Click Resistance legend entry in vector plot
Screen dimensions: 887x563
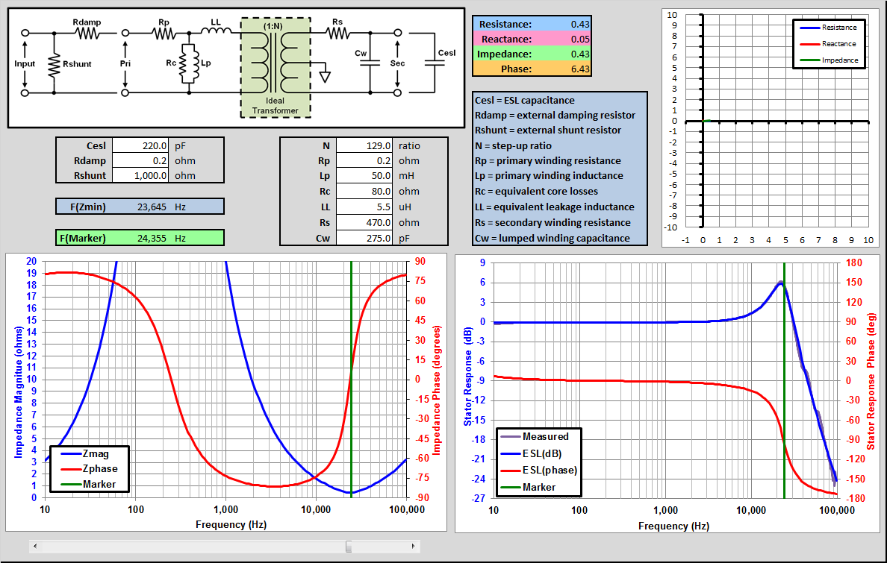[829, 27]
